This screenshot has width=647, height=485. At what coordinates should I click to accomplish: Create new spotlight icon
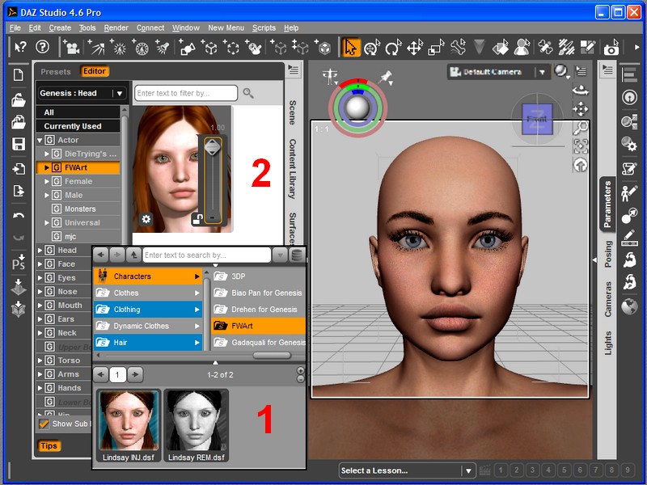163,48
